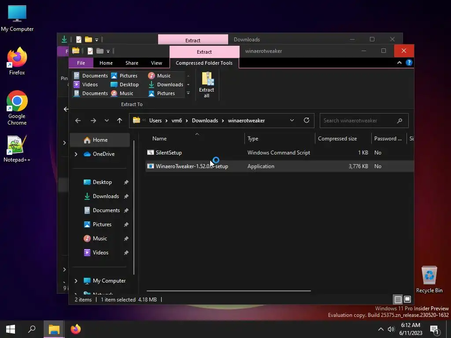Switch to Details view icon in status bar
Screen dimensions: 451x338
(x=398, y=299)
